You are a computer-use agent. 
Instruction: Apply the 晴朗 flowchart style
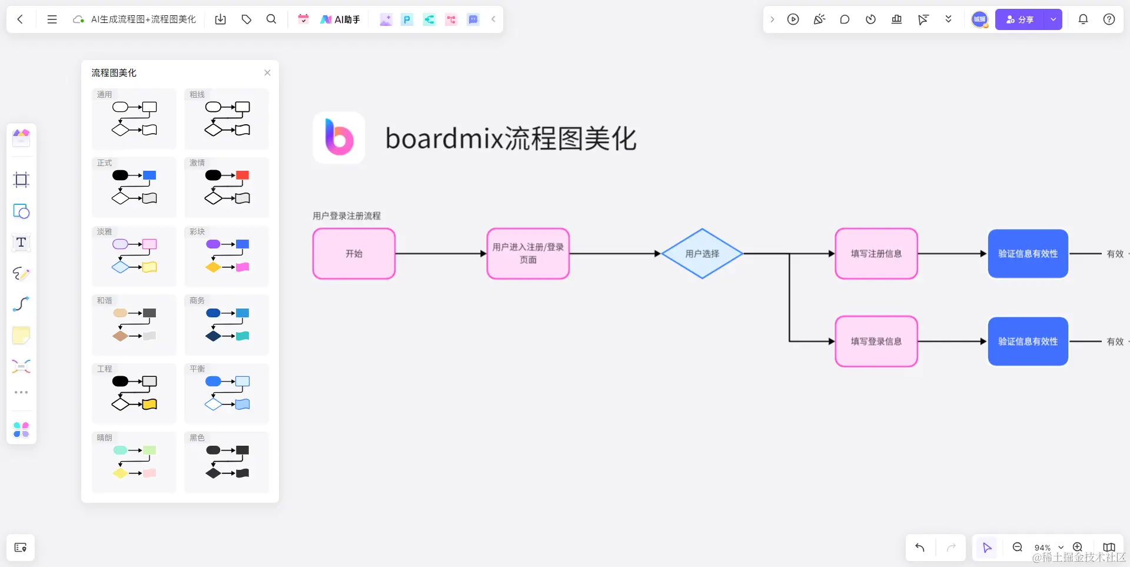click(134, 462)
